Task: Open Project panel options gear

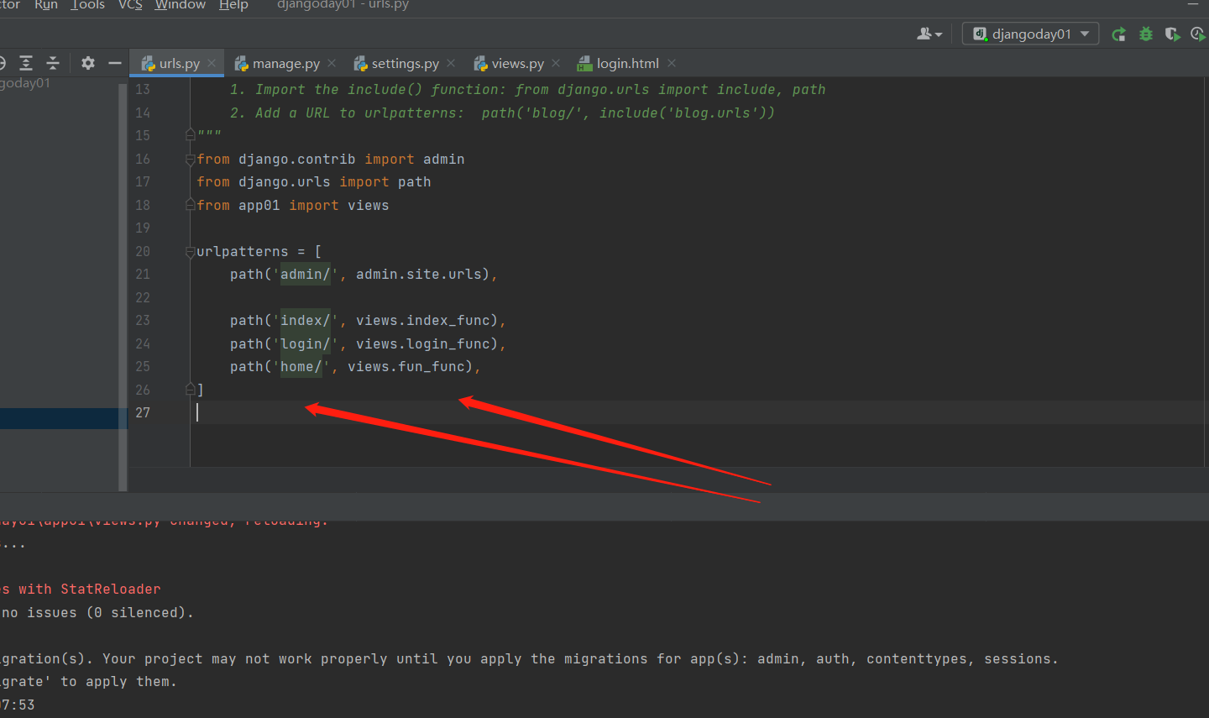Action: tap(88, 63)
